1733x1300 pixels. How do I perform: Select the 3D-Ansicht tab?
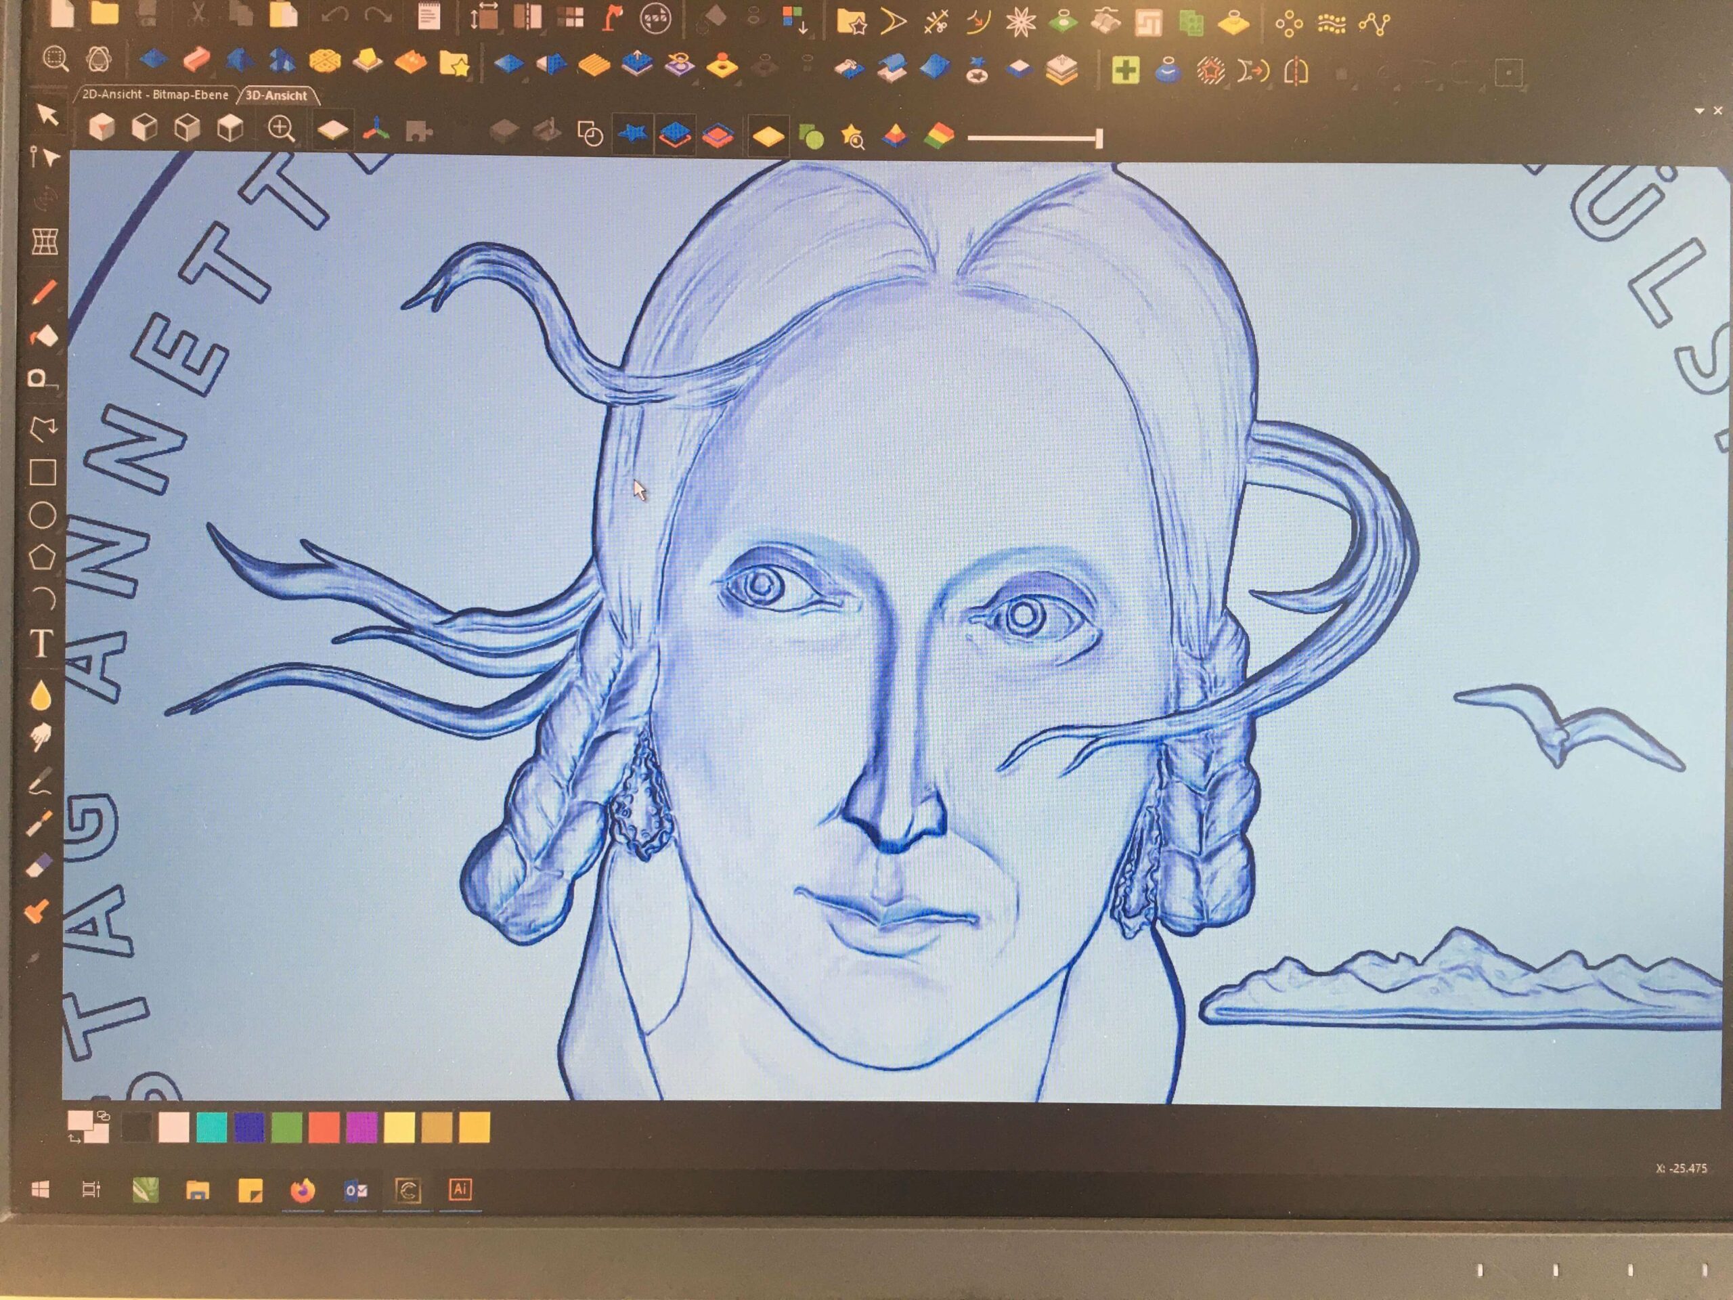click(x=277, y=95)
